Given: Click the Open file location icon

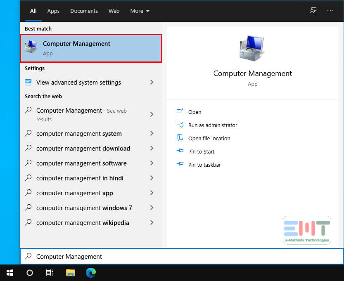Looking at the screenshot, I should coord(180,137).
